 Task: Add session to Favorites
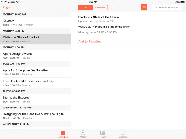pos(90,42)
